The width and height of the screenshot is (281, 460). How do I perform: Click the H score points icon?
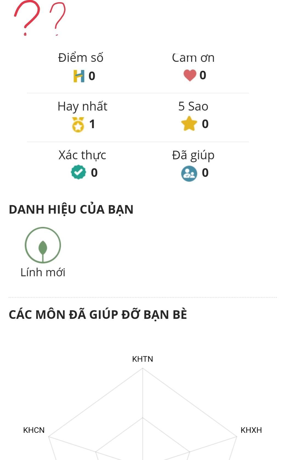click(79, 76)
